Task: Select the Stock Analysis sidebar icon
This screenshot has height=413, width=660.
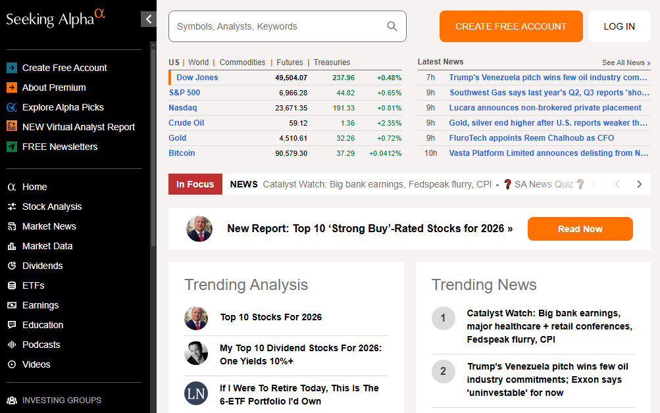Action: tap(11, 206)
